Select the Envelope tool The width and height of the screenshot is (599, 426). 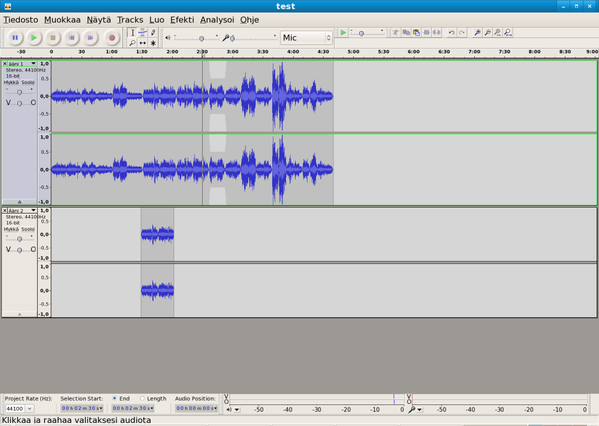tap(143, 32)
